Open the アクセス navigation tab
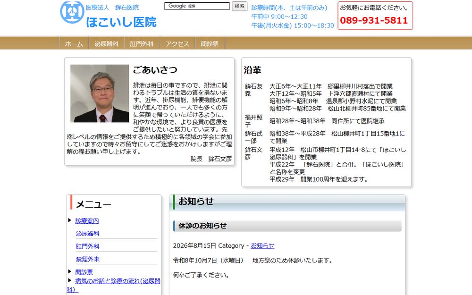The width and height of the screenshot is (472, 295). [177, 44]
